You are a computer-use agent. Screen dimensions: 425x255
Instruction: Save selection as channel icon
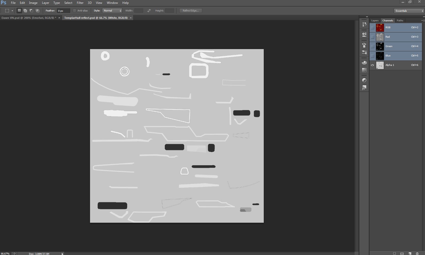pos(402,253)
